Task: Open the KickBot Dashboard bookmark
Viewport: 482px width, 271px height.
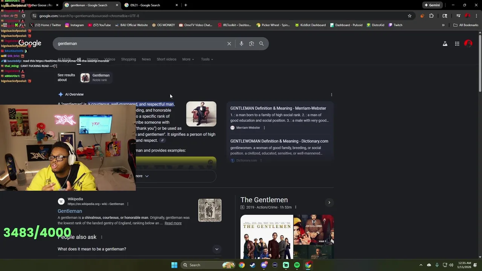Action: click(x=310, y=25)
